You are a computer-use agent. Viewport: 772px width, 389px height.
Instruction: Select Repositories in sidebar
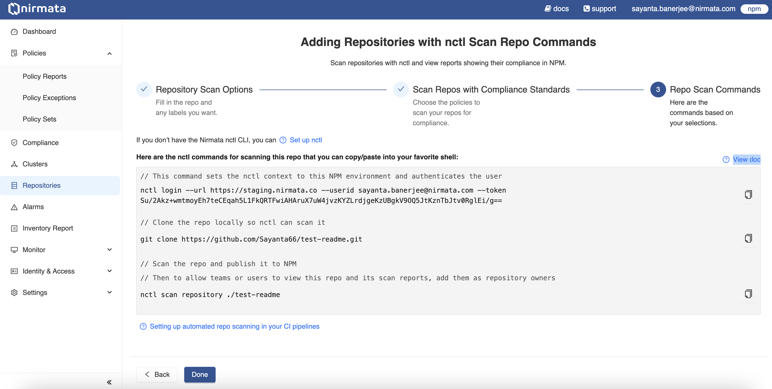click(x=60, y=186)
